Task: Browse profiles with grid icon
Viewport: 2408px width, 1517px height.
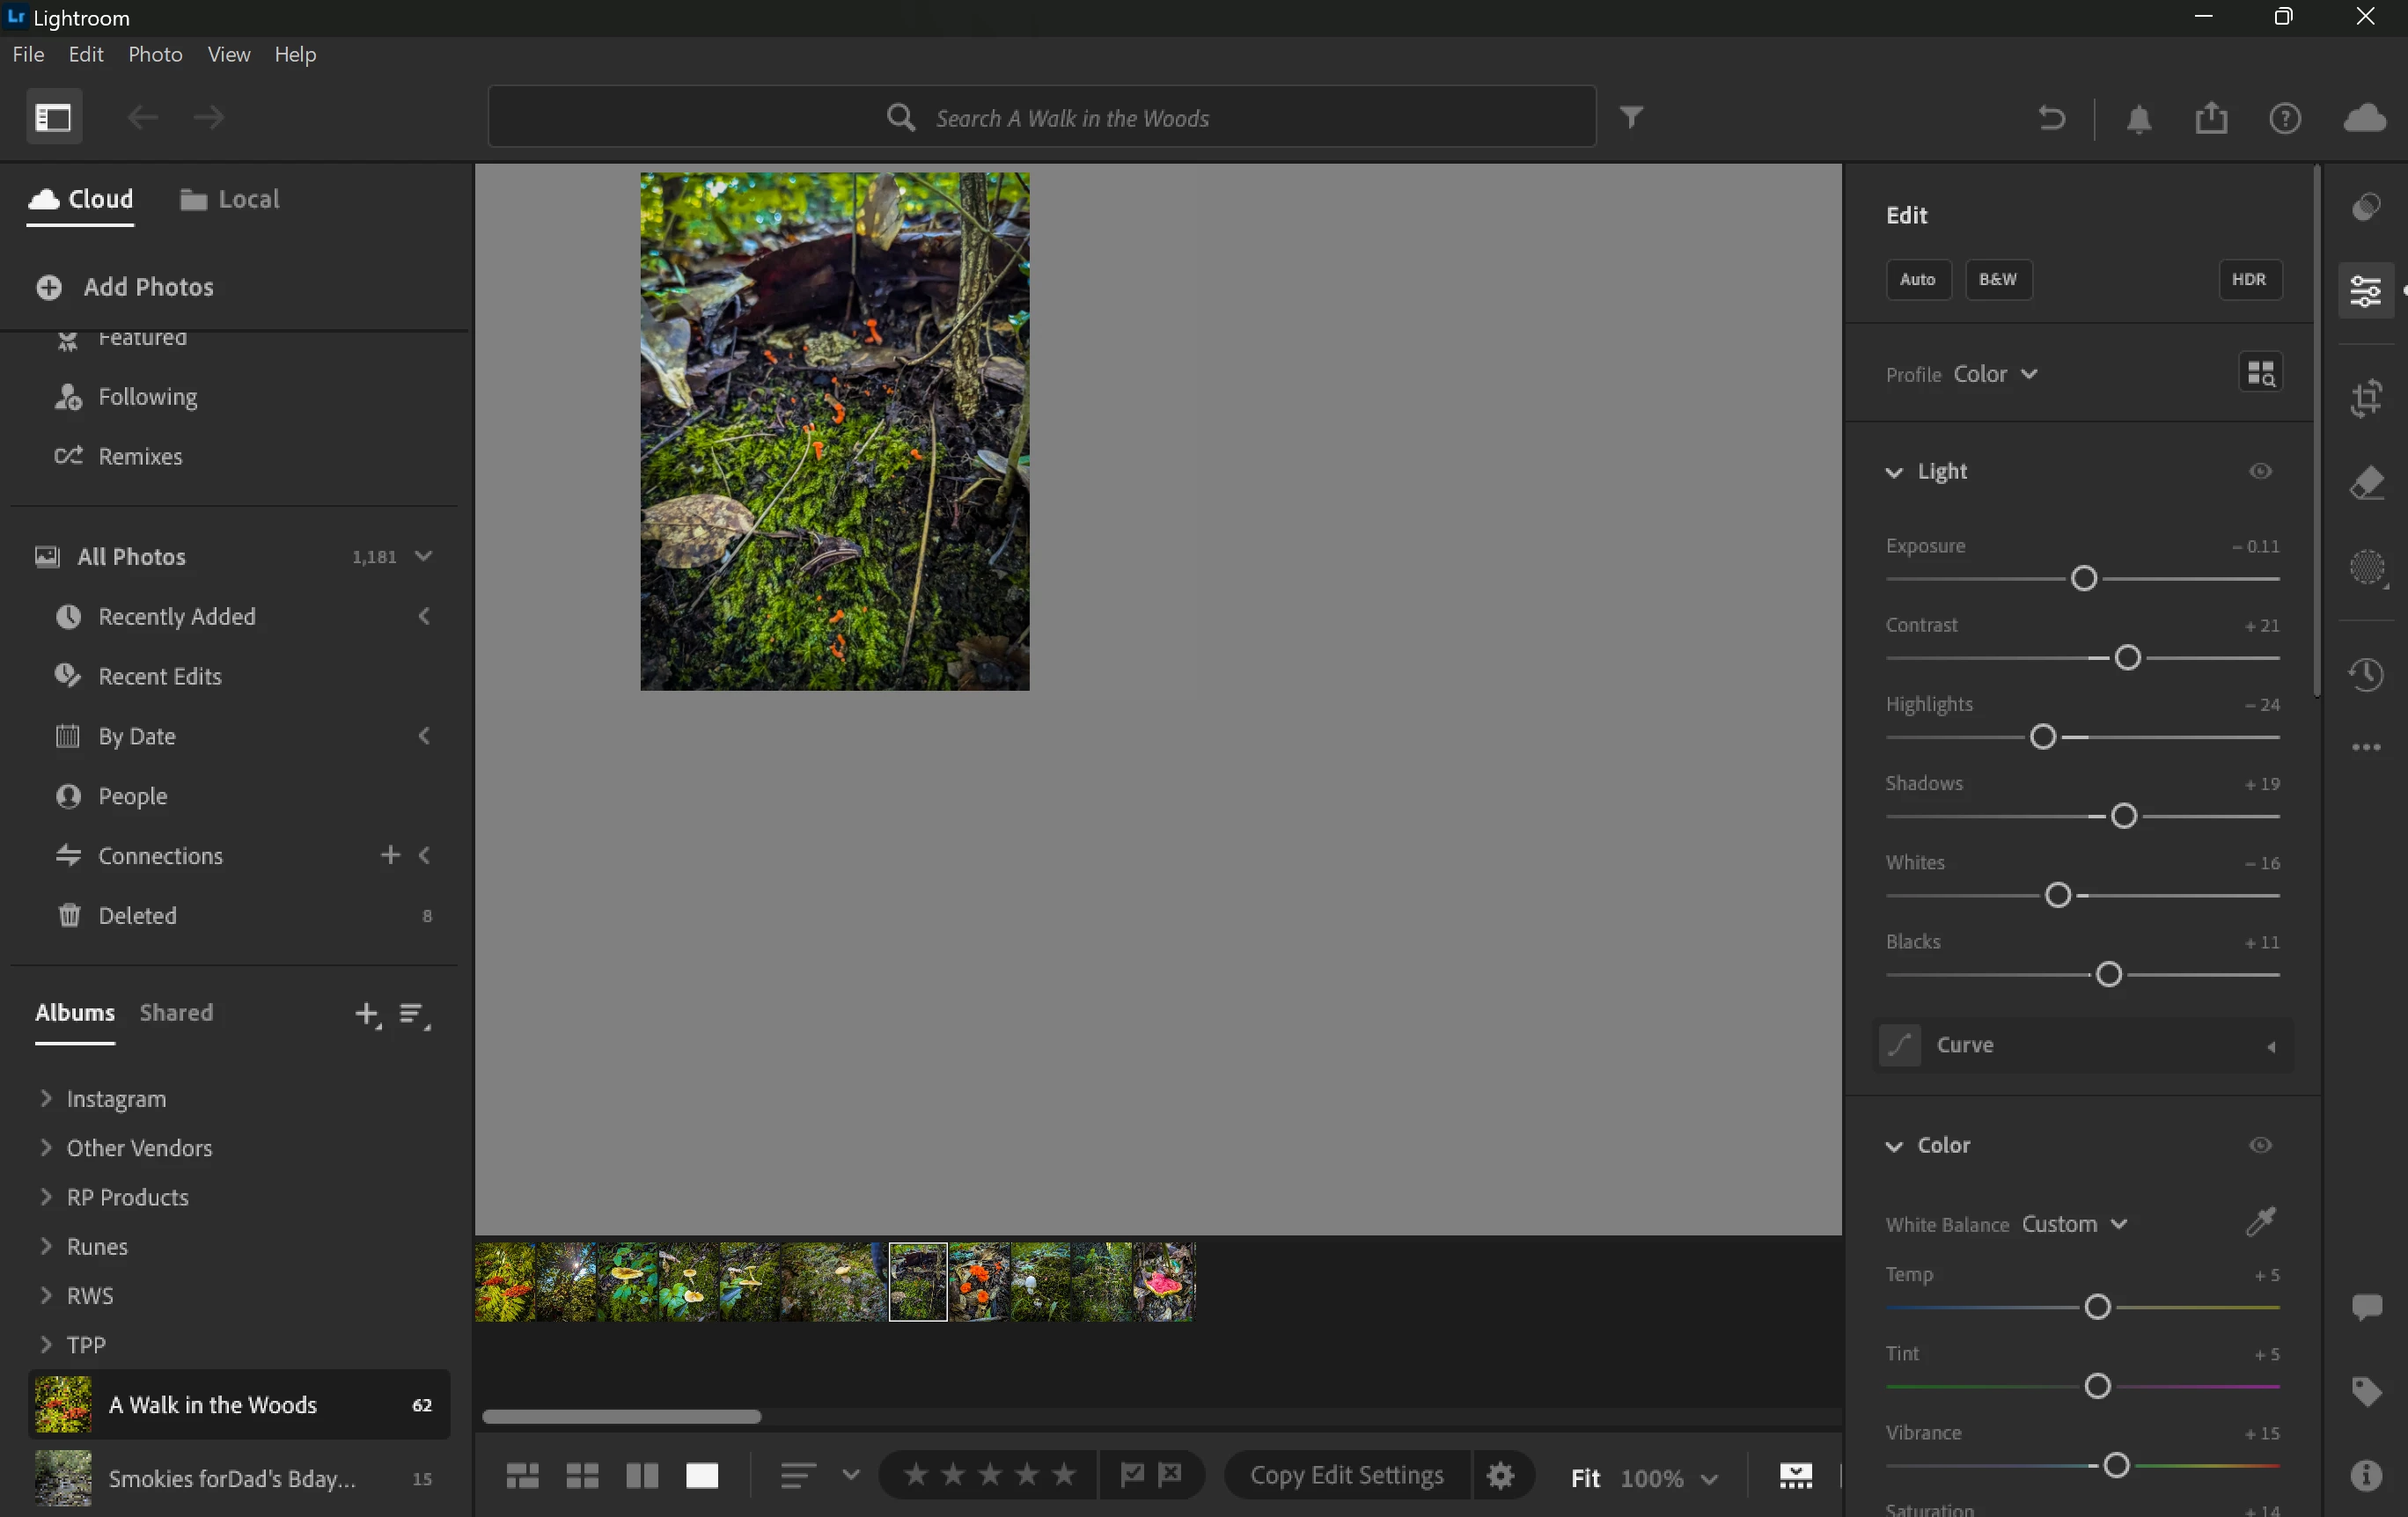Action: [2260, 374]
